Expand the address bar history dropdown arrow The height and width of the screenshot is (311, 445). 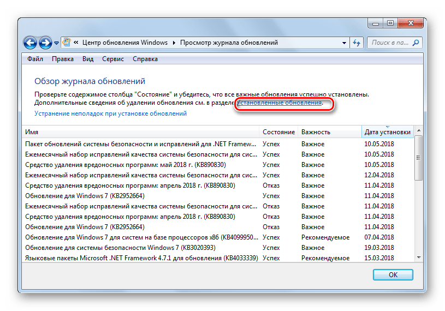click(x=344, y=43)
